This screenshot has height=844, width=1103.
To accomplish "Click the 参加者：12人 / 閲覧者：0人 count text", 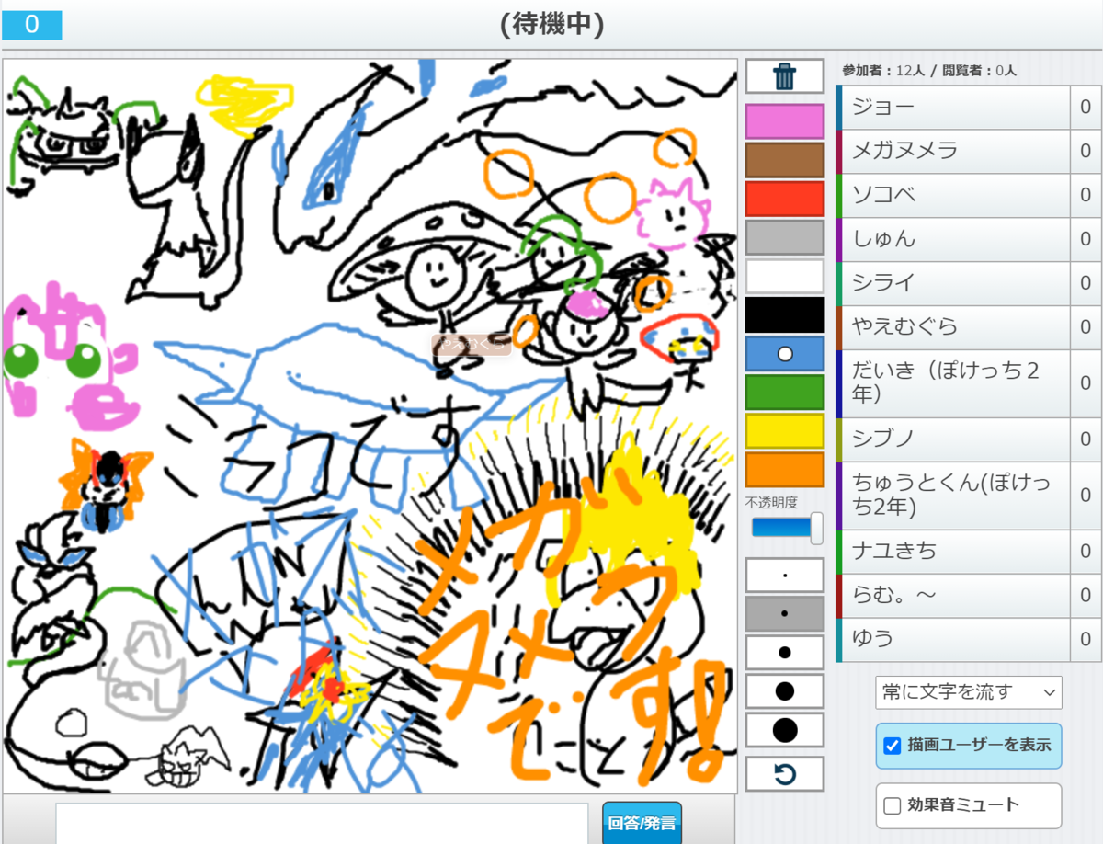I will (929, 70).
